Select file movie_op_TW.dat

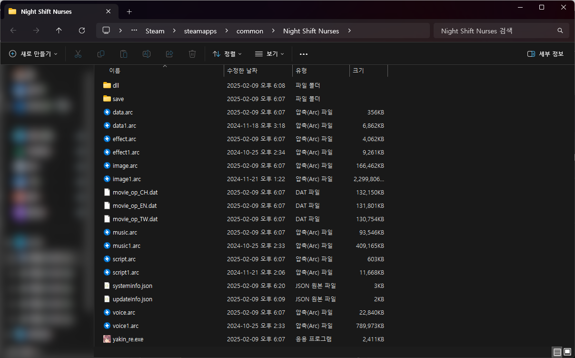(135, 219)
